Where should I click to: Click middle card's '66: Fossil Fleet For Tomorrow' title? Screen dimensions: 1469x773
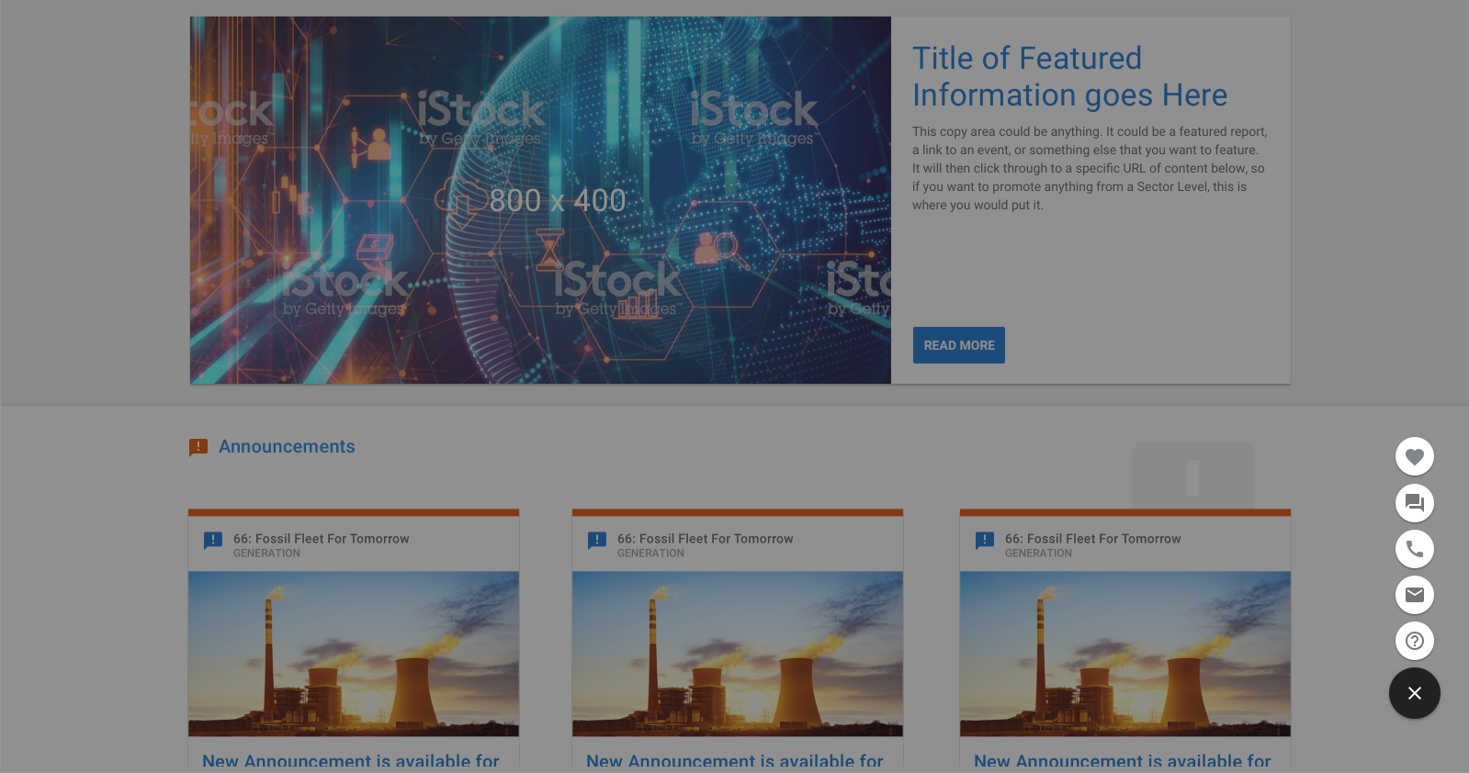click(x=706, y=539)
